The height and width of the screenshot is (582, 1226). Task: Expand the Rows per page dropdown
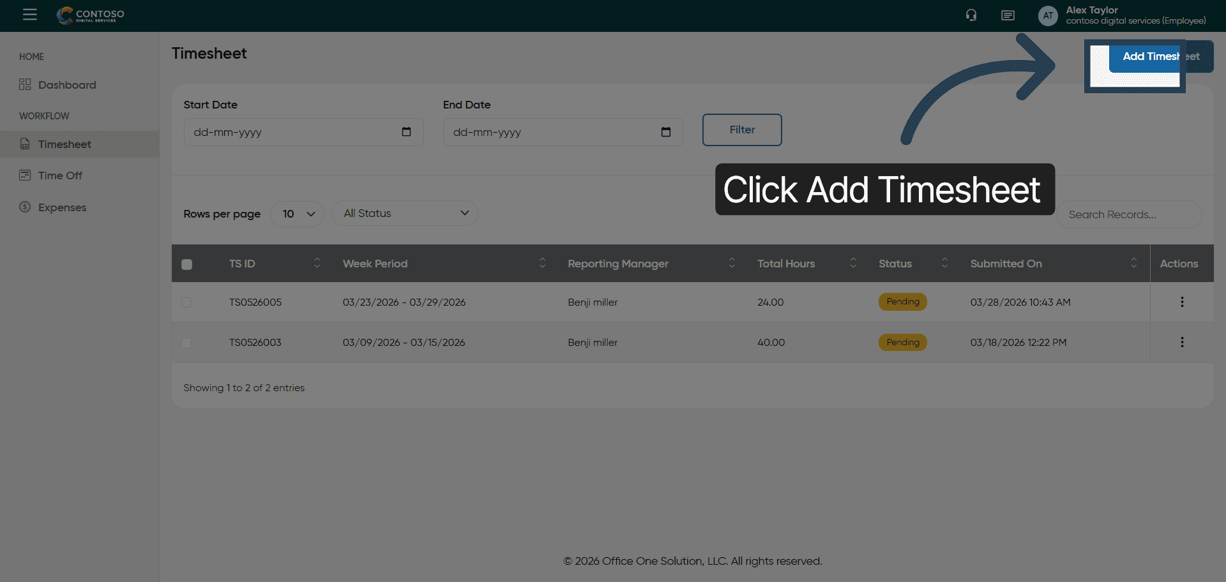click(x=298, y=214)
